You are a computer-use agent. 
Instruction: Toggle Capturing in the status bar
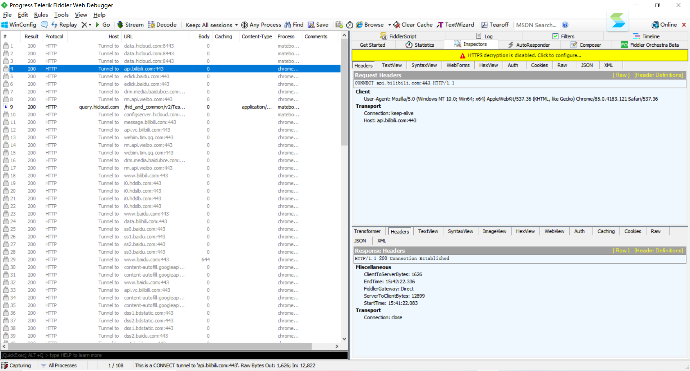[x=16, y=365]
